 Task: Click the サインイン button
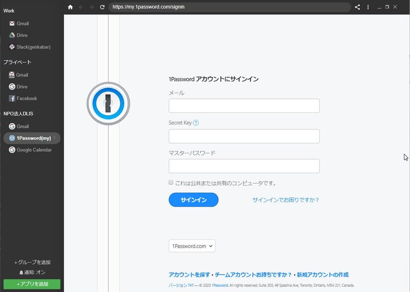pos(194,199)
